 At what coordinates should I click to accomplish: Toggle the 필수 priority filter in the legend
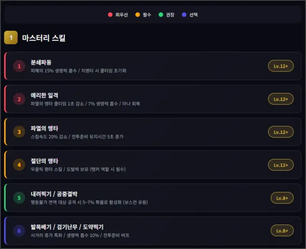[x=142, y=15]
